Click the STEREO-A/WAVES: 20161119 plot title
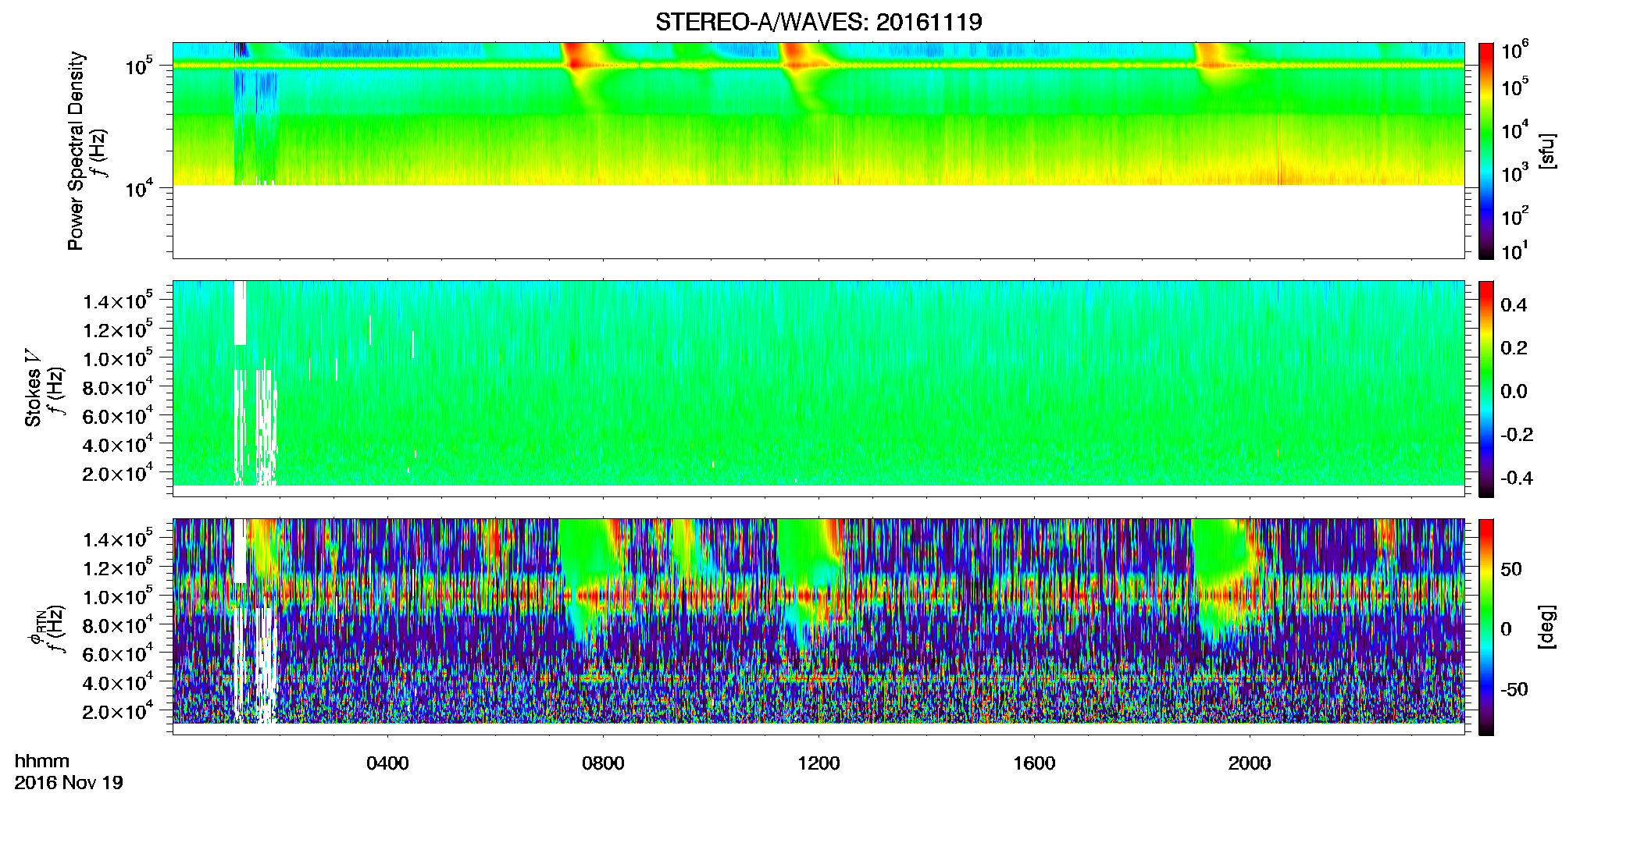The image size is (1637, 843). click(x=818, y=22)
